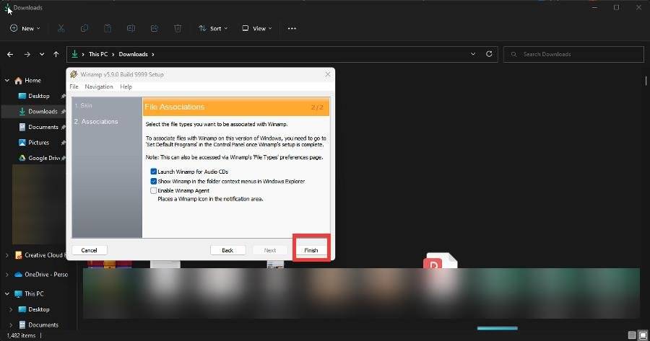Image resolution: width=650 pixels, height=341 pixels.
Task: Click the Cut icon in Explorer toolbar
Action: [x=61, y=28]
